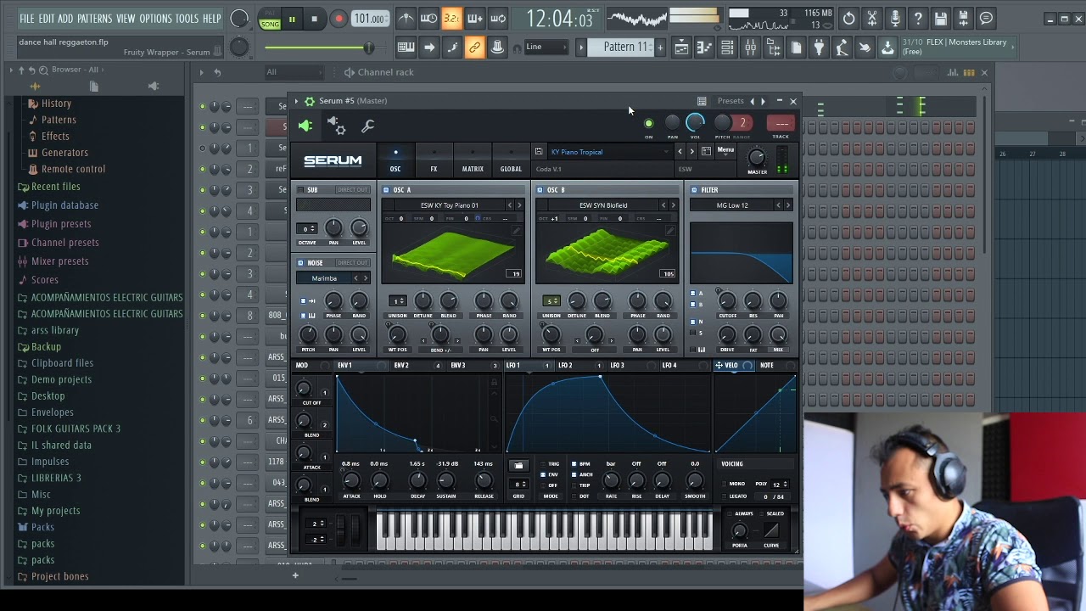
Task: Click the SUB DIRECT OUT button
Action: [x=352, y=190]
